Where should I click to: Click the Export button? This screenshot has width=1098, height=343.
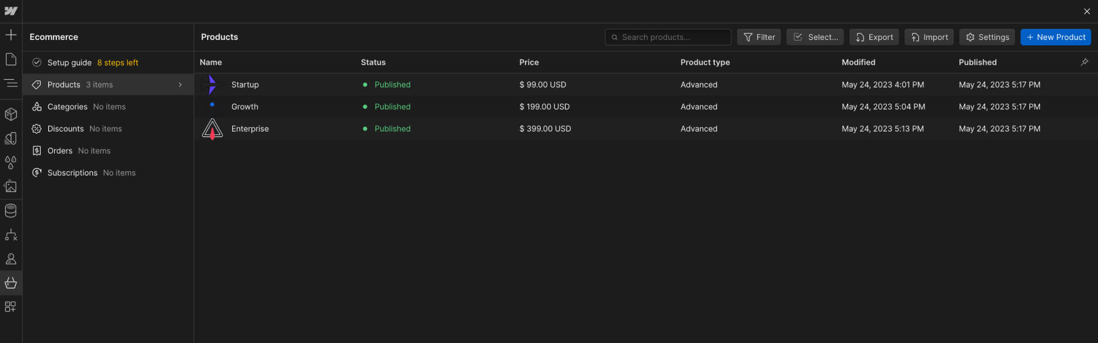pos(873,37)
